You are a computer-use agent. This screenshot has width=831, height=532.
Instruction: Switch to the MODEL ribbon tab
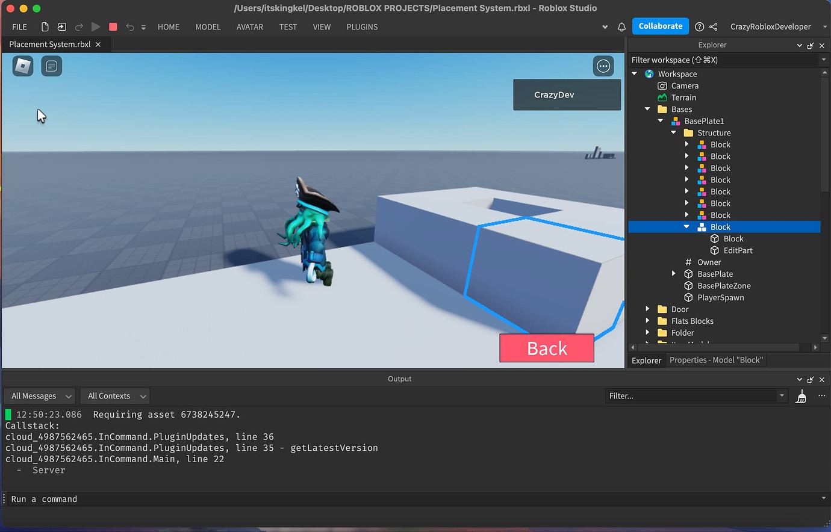[x=208, y=26]
